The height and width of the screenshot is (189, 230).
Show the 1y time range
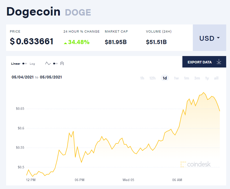[x=207, y=78]
